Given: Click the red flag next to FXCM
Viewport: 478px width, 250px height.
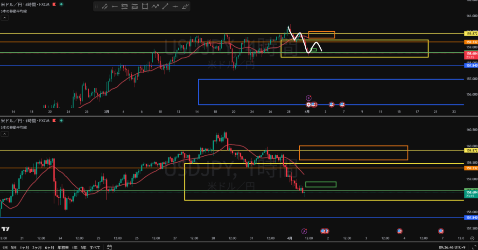Looking at the screenshot, I should click(53, 4).
